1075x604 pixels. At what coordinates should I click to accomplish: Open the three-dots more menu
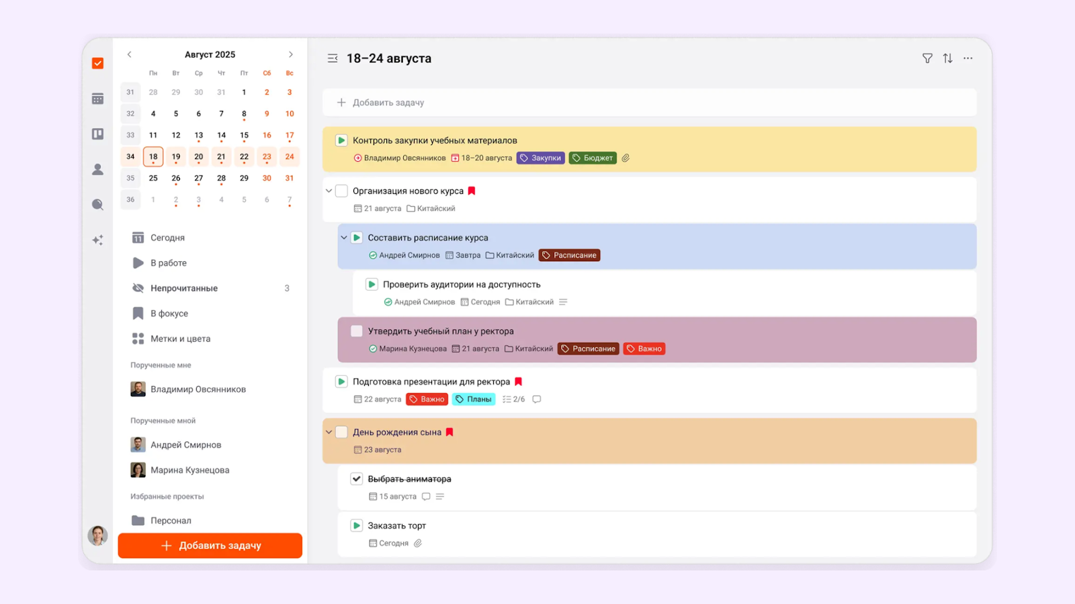click(x=967, y=58)
